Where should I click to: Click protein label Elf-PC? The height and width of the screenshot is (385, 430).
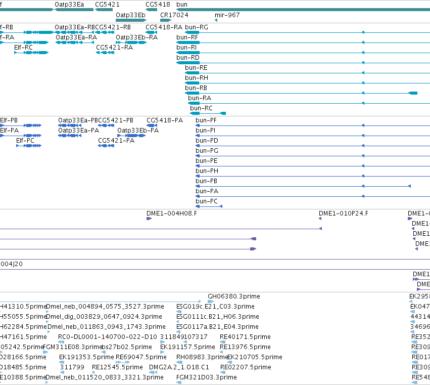[25, 140]
